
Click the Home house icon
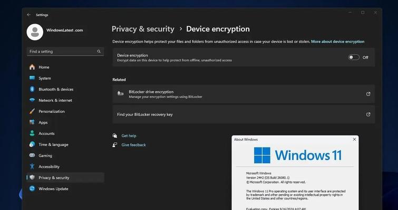32,67
